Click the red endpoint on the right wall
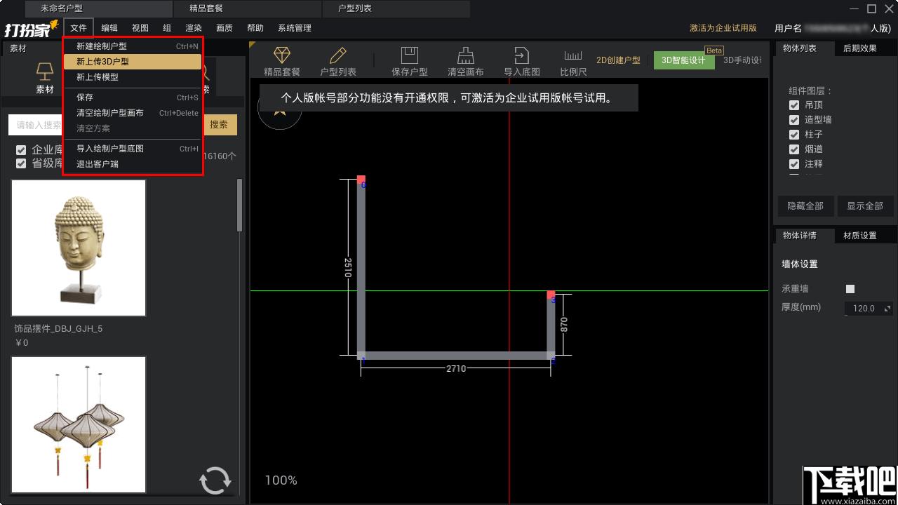898x505 pixels. (x=551, y=295)
